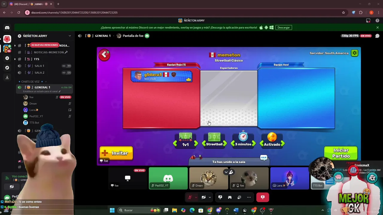
Task: Set channel status 'Establece un estado para el canal'
Action: (x=42, y=91)
